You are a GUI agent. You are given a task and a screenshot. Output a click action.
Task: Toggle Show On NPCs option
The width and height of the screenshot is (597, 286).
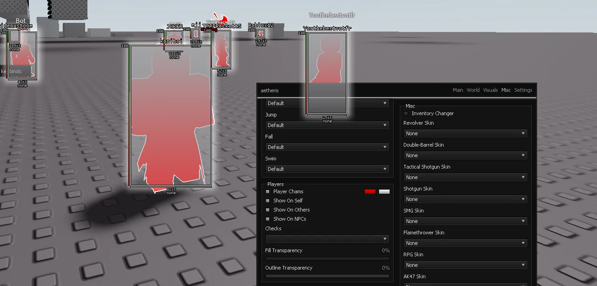pyautogui.click(x=268, y=219)
